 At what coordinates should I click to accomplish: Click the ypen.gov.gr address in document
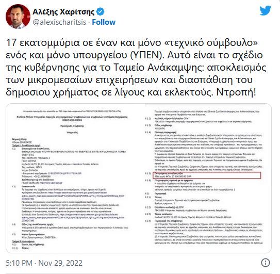(x=51, y=183)
